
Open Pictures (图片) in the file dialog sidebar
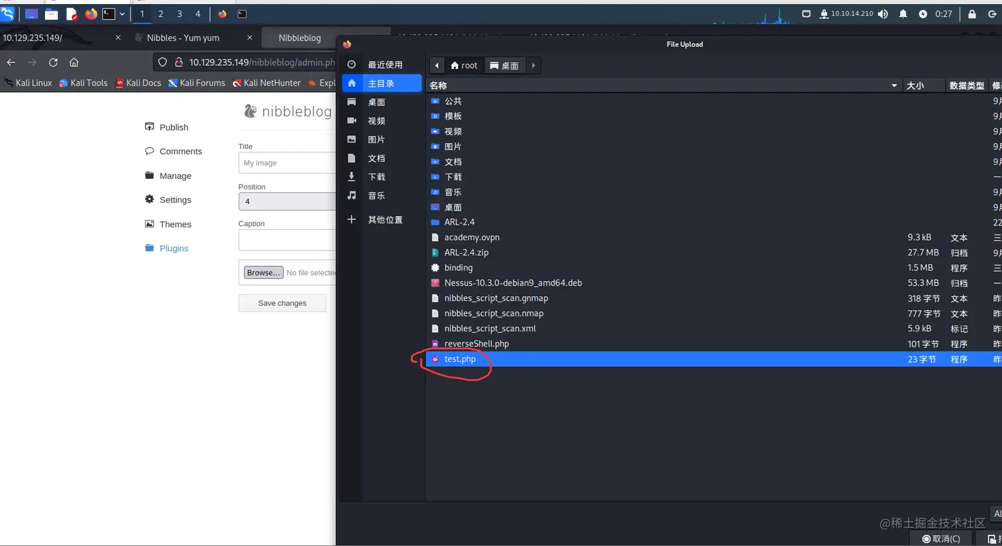(x=382, y=139)
